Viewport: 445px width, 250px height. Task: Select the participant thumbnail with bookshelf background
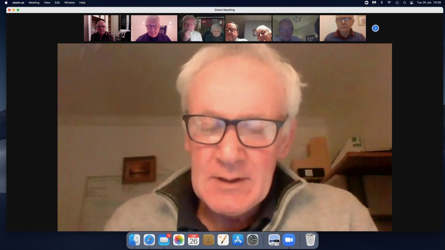pyautogui.click(x=107, y=28)
